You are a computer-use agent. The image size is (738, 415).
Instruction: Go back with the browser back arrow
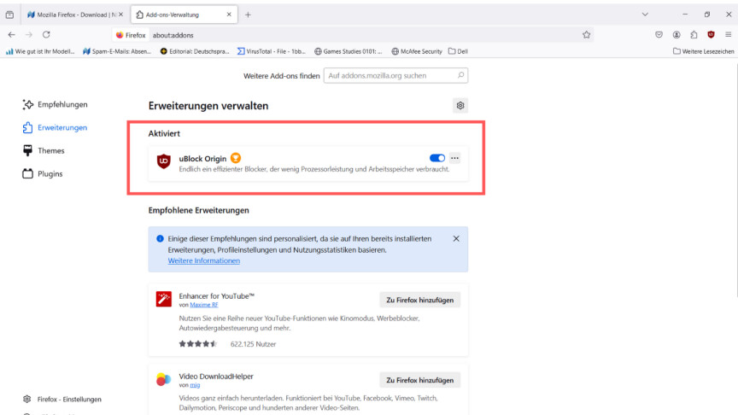[x=12, y=35]
